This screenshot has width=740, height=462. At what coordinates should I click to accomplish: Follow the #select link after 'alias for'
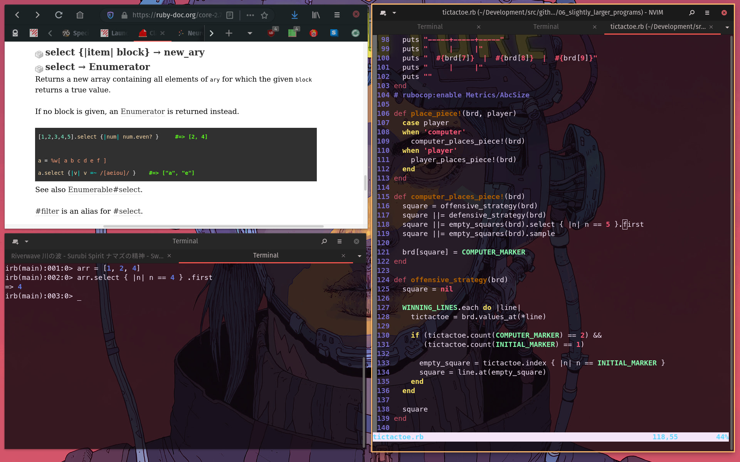click(x=127, y=211)
